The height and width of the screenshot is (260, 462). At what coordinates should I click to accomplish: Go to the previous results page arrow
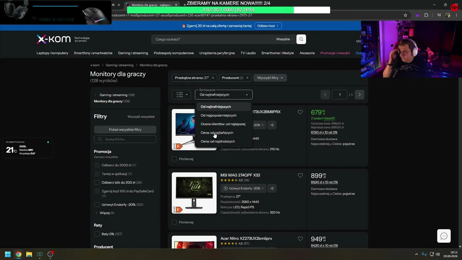(325, 95)
